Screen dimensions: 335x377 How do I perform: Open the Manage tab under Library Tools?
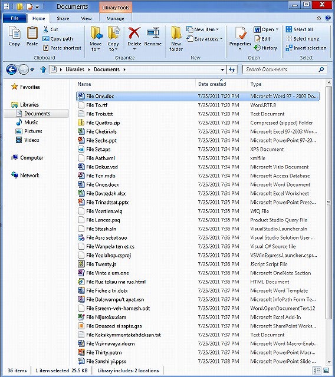point(115,18)
